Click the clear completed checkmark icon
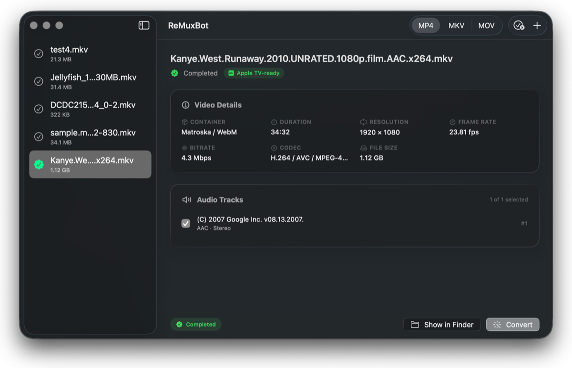The height and width of the screenshot is (368, 572). (x=519, y=26)
